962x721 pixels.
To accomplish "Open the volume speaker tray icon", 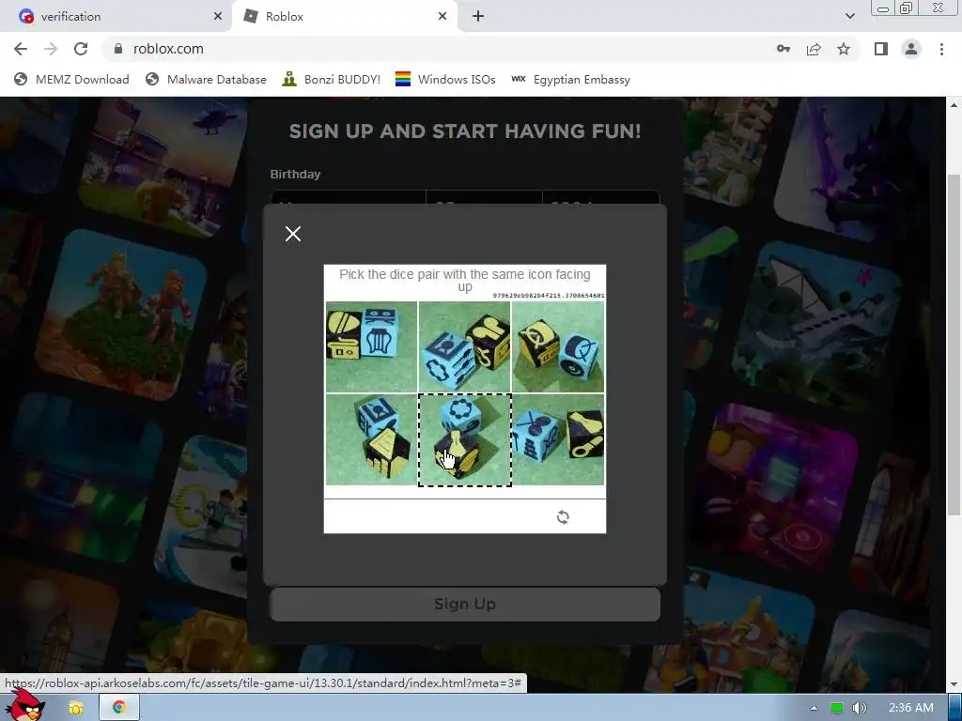I will (x=859, y=708).
